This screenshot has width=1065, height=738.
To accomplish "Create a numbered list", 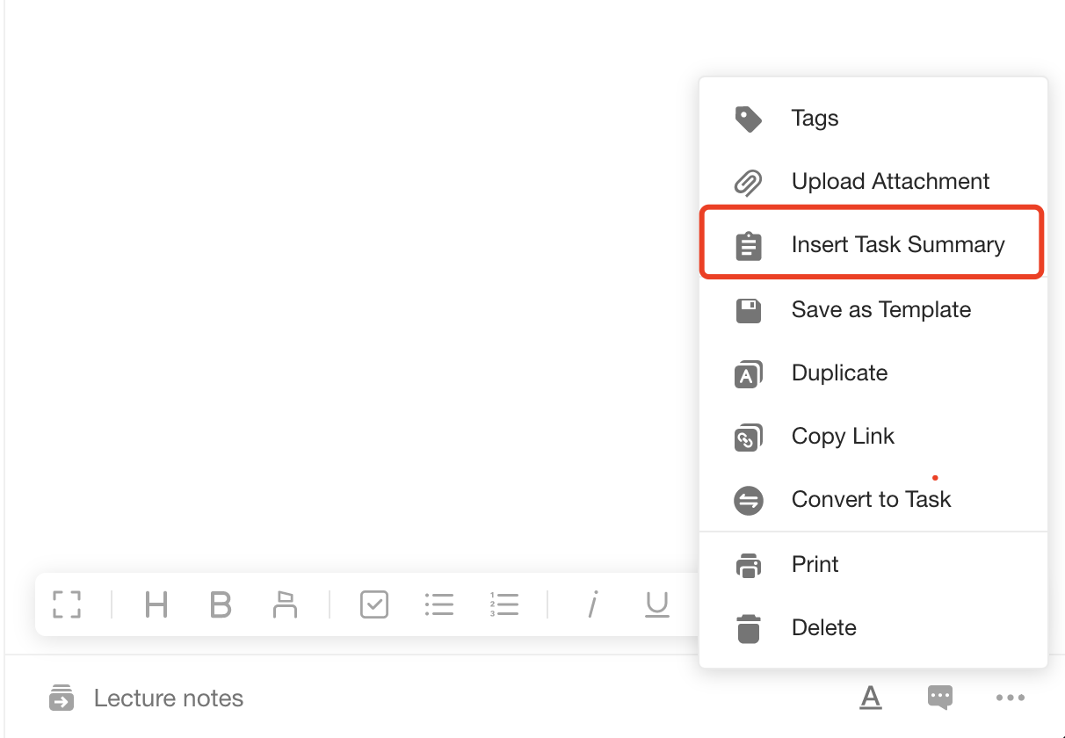I will pyautogui.click(x=504, y=604).
